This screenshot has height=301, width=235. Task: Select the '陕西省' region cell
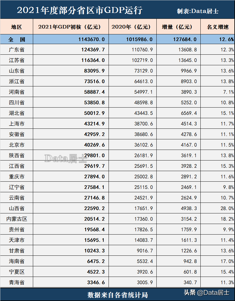[x=17, y=155]
